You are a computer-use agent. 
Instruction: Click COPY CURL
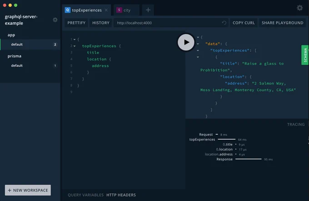(x=244, y=23)
